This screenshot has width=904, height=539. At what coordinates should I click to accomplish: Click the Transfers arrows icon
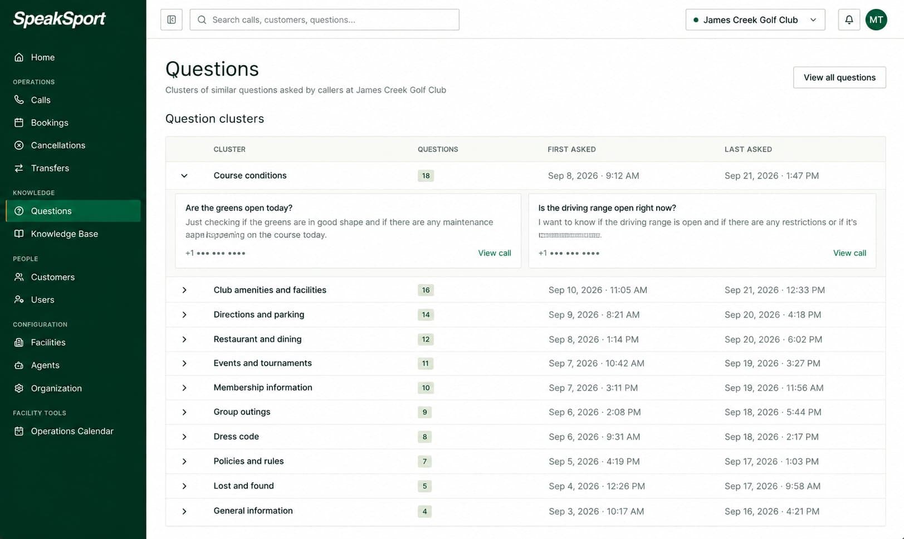[x=19, y=168]
